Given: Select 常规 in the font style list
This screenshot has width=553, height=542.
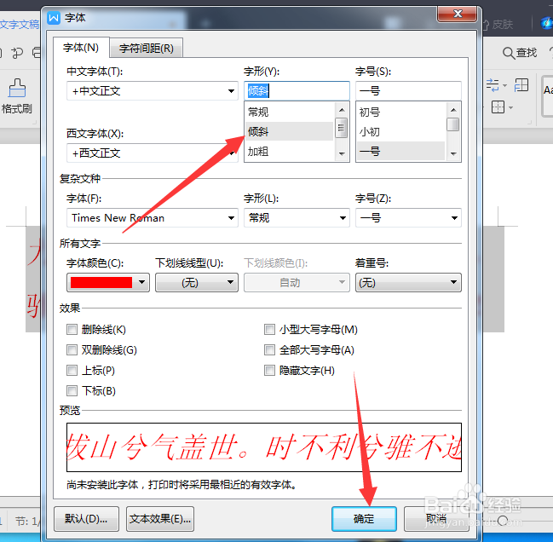Looking at the screenshot, I should (x=289, y=112).
